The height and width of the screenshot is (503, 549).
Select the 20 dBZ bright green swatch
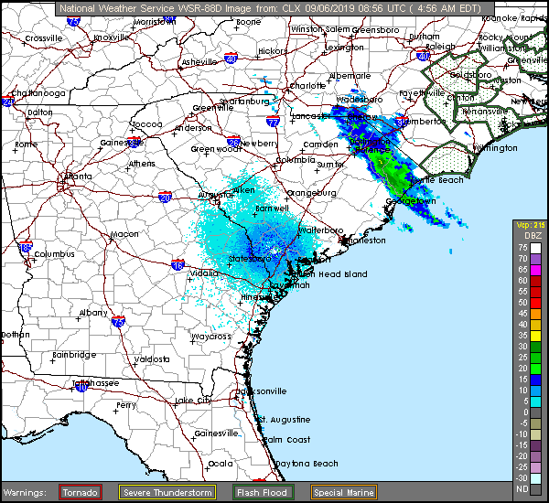click(535, 369)
